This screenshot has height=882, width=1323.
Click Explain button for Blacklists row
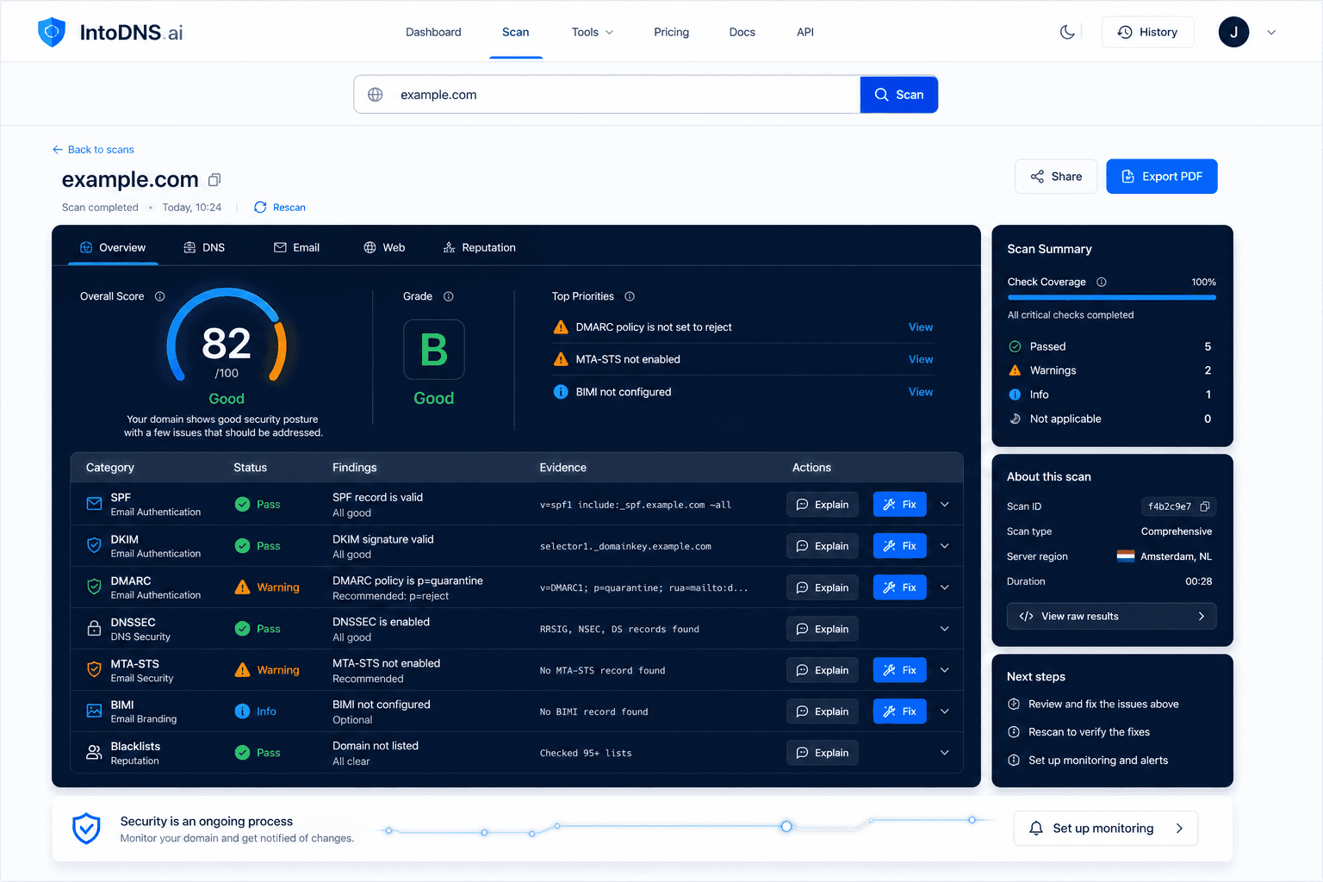tap(823, 753)
